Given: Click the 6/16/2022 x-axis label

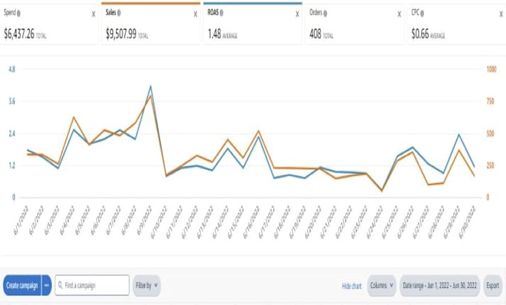Looking at the screenshot, I should click(252, 222).
